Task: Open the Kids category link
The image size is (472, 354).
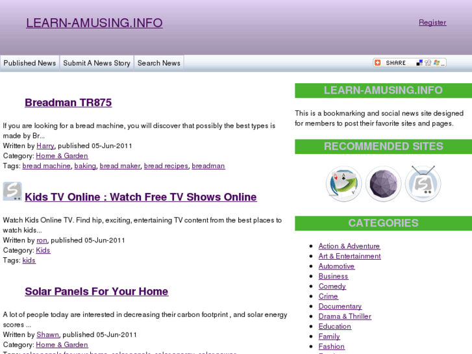Action: click(x=43, y=250)
